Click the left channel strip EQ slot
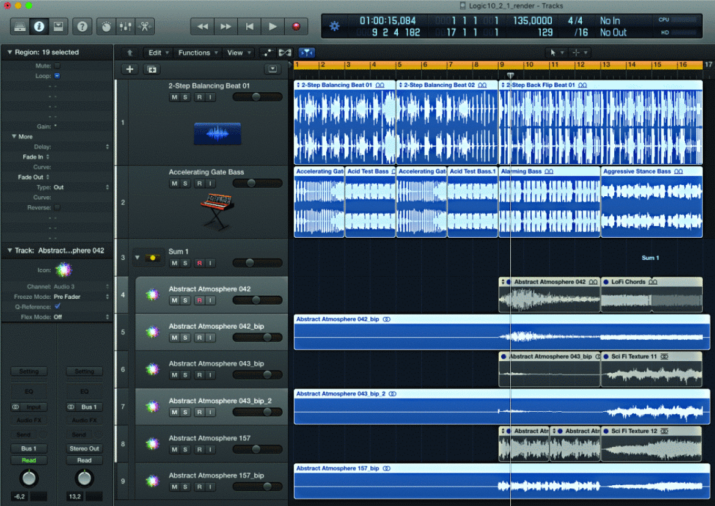The height and width of the screenshot is (506, 715). pos(29,391)
